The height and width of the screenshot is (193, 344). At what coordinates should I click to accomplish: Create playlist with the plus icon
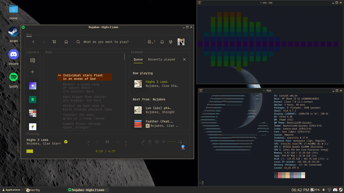32,72
